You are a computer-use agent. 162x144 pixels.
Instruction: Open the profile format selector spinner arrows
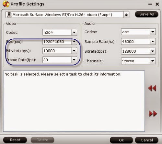click(126, 15)
